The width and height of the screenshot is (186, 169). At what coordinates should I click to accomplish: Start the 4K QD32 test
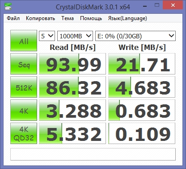[x=24, y=133]
